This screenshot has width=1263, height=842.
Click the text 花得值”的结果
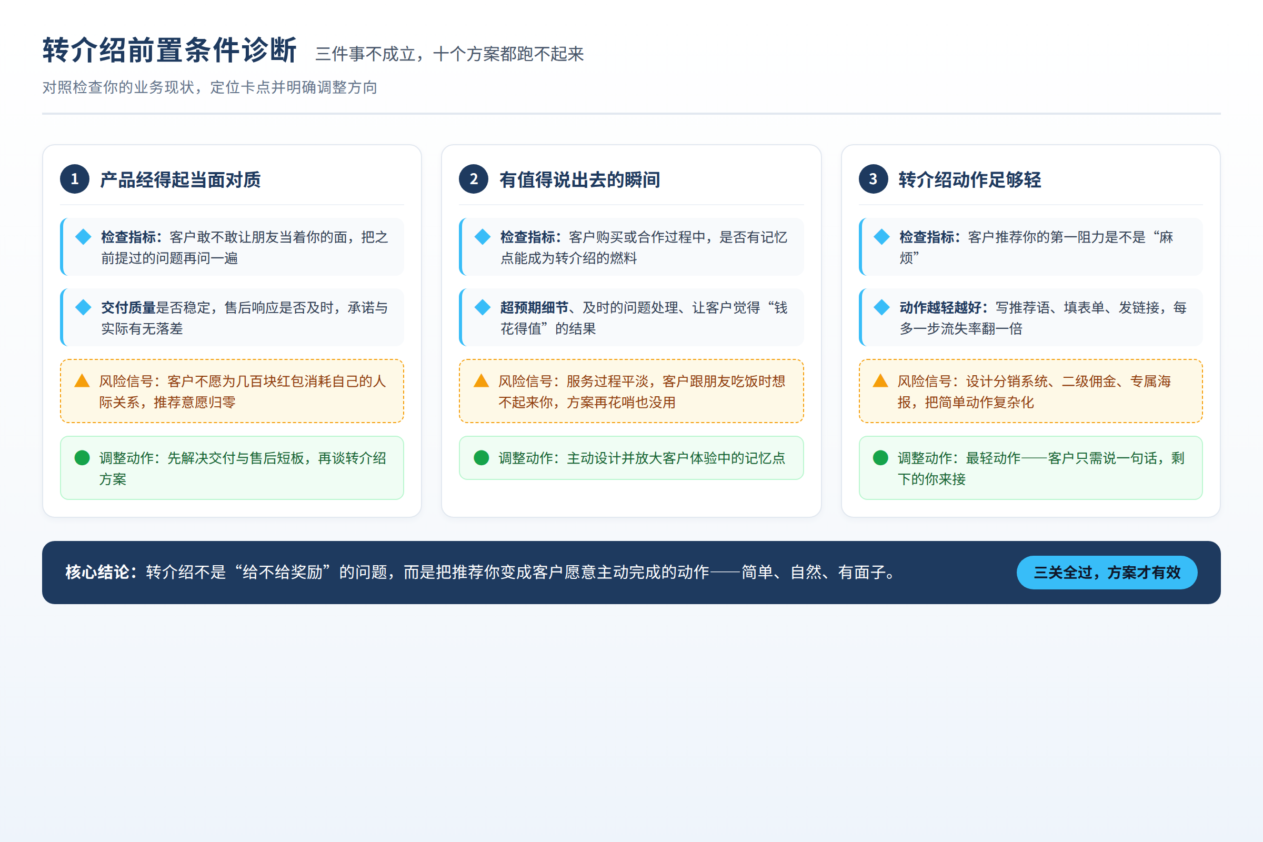coord(548,328)
